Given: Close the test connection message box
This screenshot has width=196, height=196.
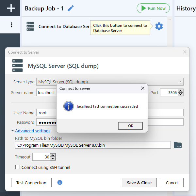Looking at the screenshot, I should pos(143,88).
